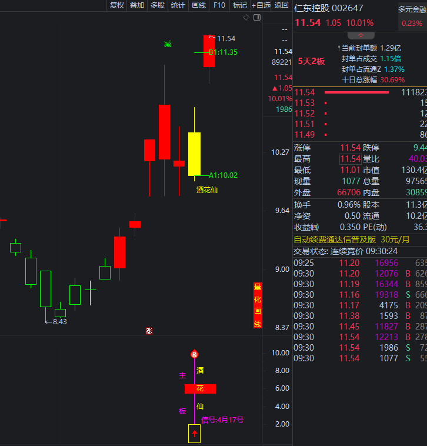Click the 返回 back button

point(282,5)
